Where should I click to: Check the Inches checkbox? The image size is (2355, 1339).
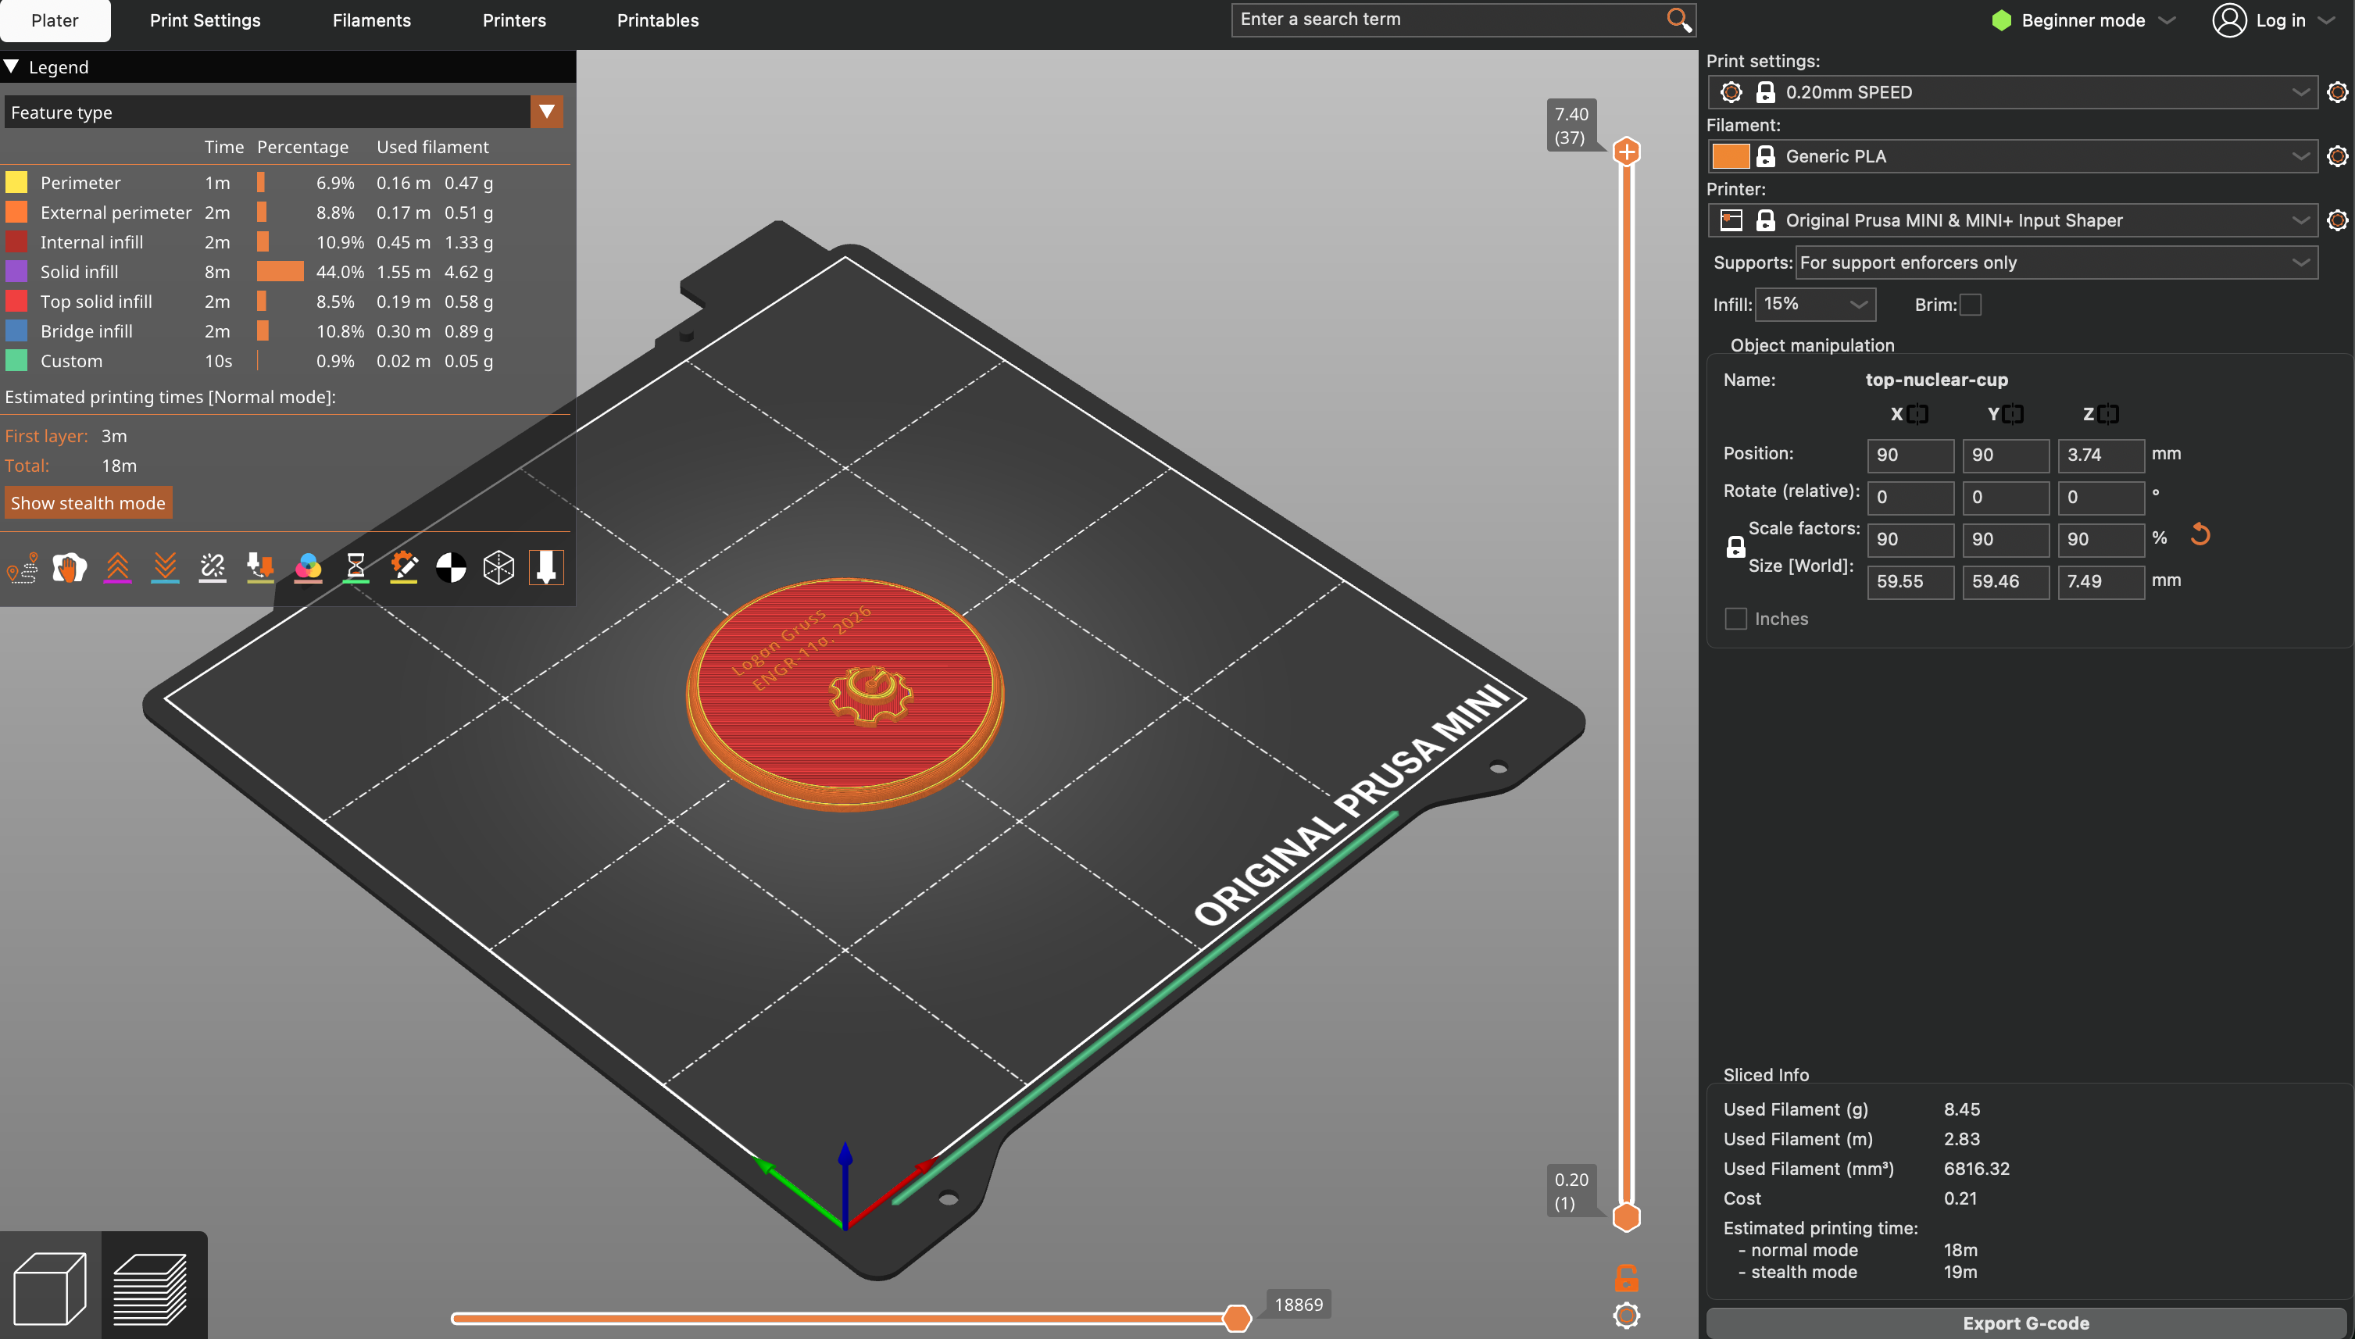[x=1735, y=619]
